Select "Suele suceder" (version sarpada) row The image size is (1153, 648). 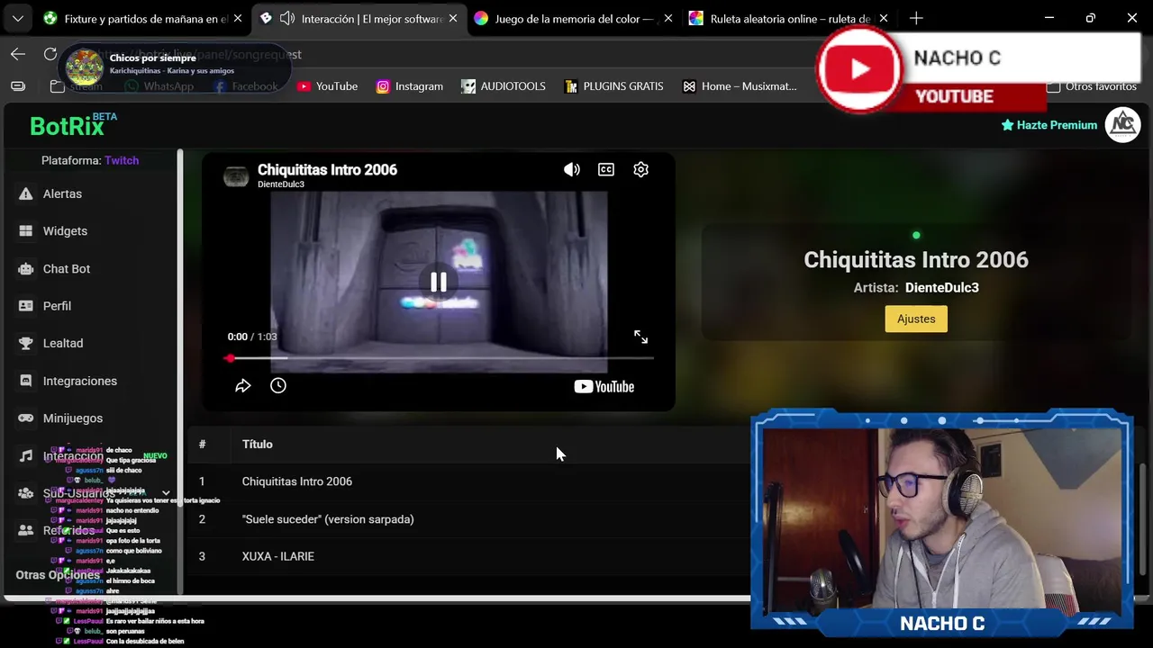click(468, 519)
